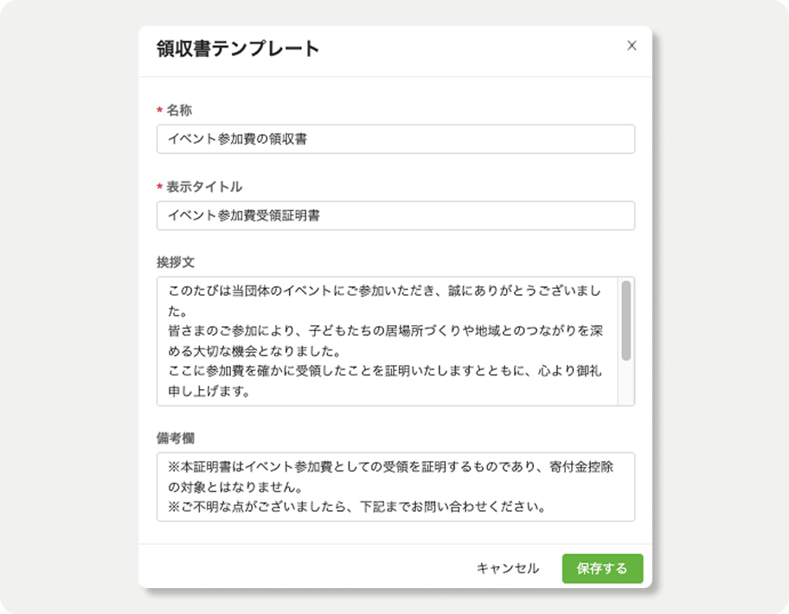
Task: Click the キャンセル button
Action: 508,569
